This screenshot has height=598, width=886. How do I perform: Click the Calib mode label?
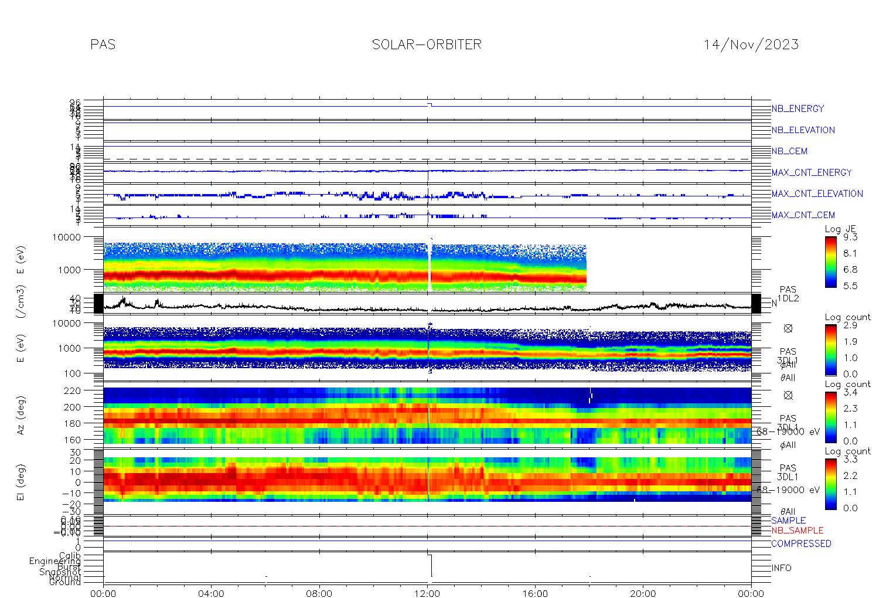(70, 555)
